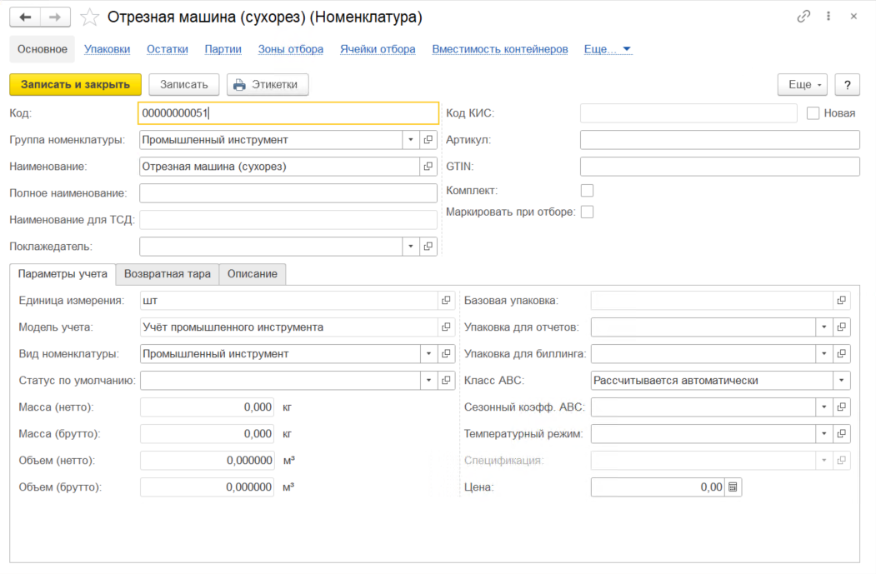This screenshot has height=574, width=876.
Task: Open the Остатки section link
Action: (x=168, y=49)
